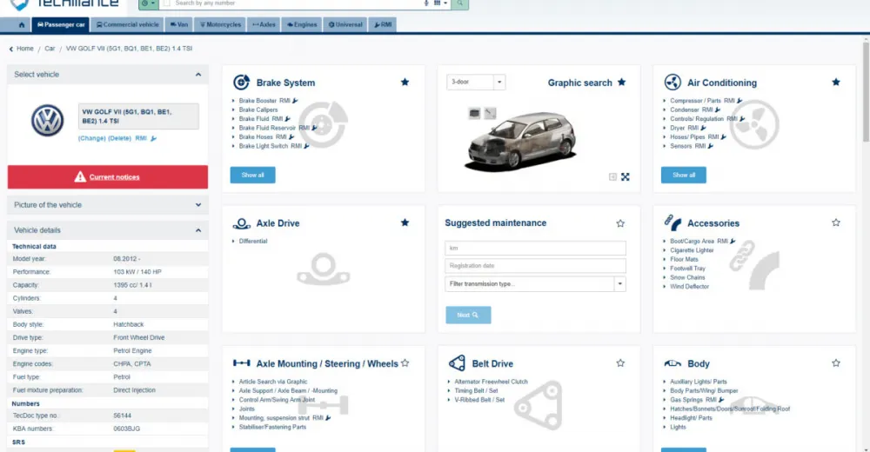Open Brake Calipers parts link
Screen dimensions: 870x452
click(x=258, y=110)
